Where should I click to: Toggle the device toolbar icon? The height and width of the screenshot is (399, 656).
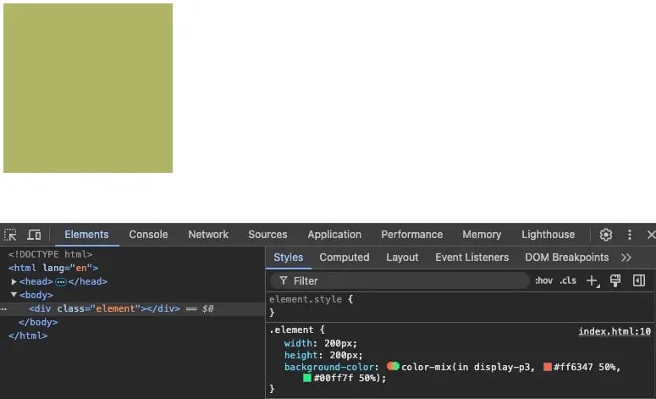tap(34, 235)
